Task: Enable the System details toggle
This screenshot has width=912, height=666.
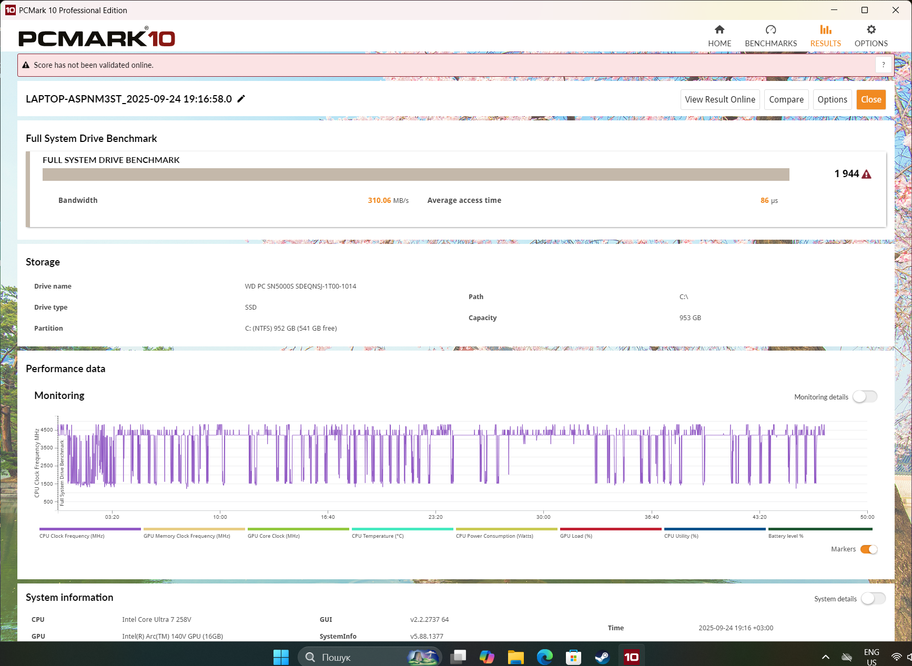Action: coord(873,599)
